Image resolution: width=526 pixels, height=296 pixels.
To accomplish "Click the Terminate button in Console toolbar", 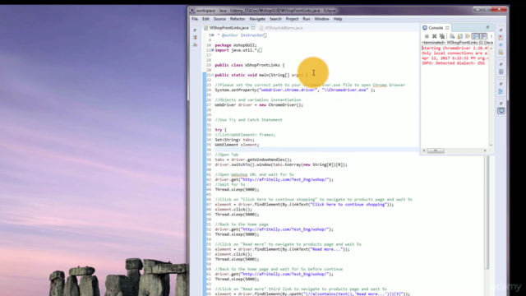I will point(427,36).
